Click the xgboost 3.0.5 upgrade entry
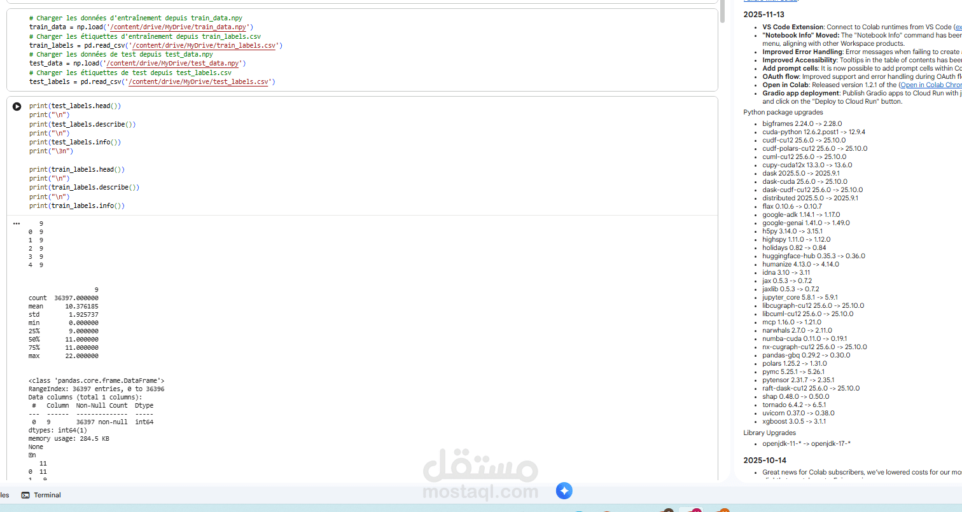 coord(794,421)
